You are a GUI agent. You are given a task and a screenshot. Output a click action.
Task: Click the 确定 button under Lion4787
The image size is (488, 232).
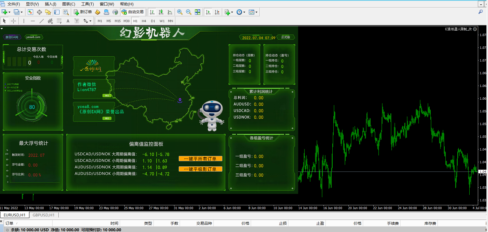coord(107,95)
